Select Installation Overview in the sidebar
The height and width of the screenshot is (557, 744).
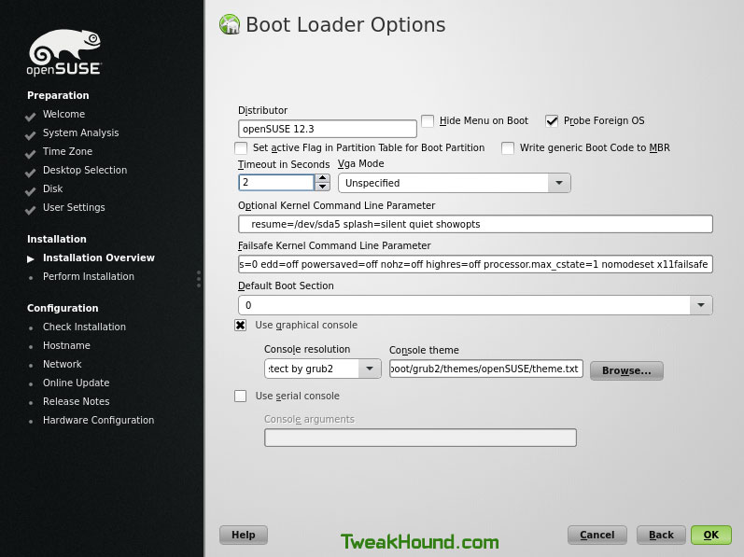tap(99, 258)
